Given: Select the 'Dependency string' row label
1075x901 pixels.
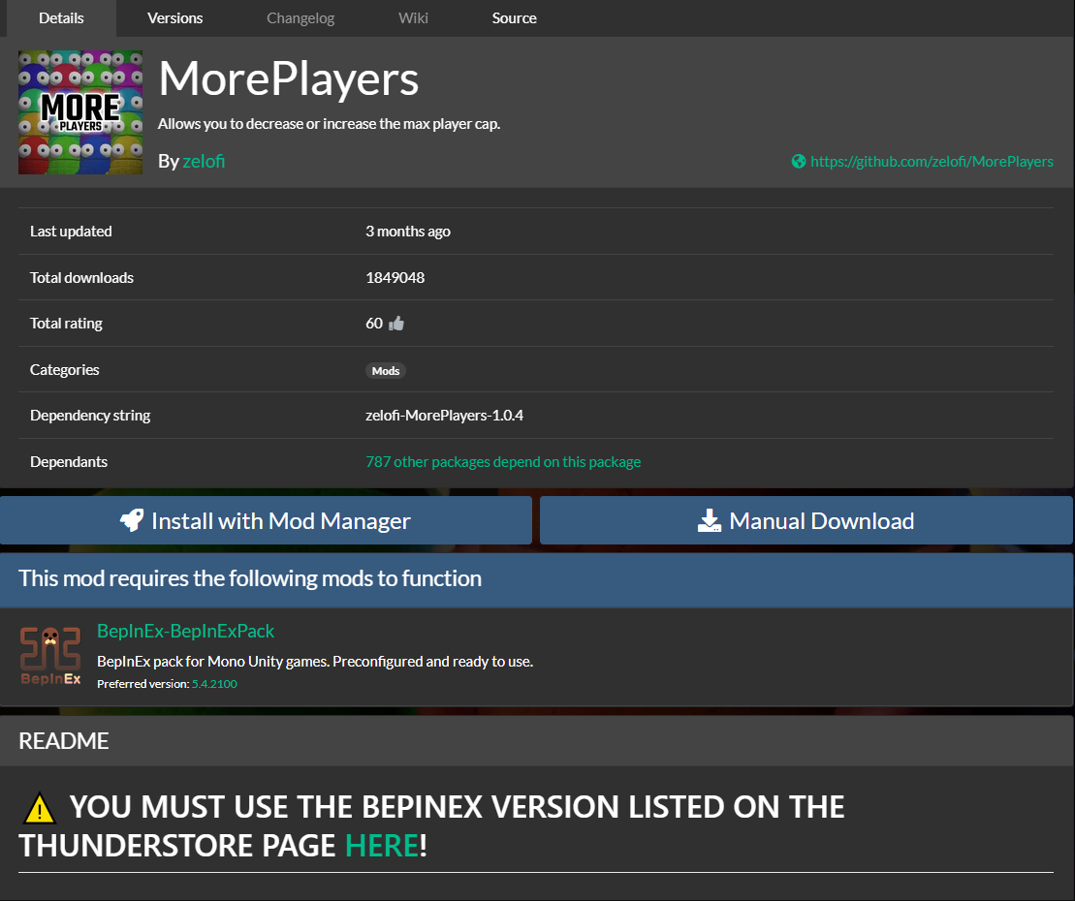Looking at the screenshot, I should pos(90,416).
